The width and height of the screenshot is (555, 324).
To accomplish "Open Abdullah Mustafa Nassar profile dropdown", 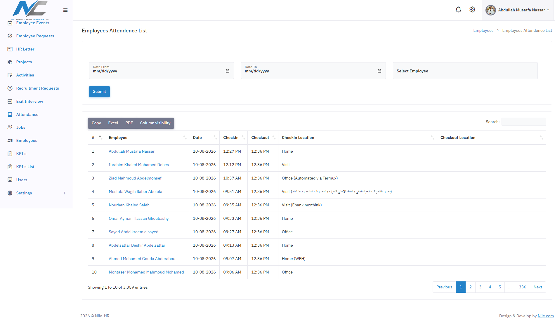I will pyautogui.click(x=518, y=10).
